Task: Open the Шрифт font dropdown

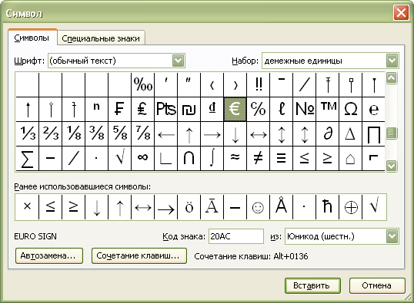Action: (x=179, y=61)
